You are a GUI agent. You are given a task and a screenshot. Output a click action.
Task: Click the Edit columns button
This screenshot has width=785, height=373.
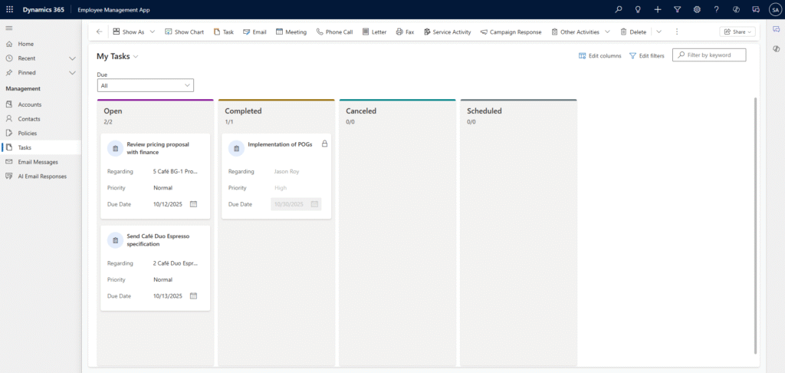pos(599,56)
